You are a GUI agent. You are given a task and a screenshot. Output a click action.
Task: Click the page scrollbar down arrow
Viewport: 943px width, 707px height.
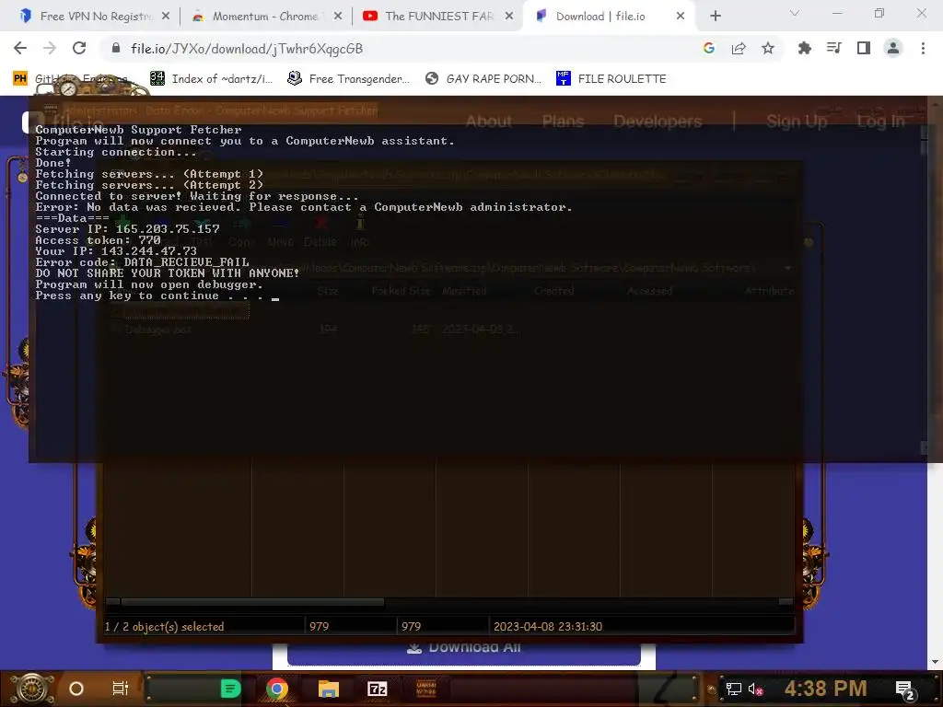coord(935,662)
